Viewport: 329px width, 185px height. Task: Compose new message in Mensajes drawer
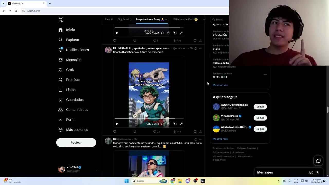point(311,172)
